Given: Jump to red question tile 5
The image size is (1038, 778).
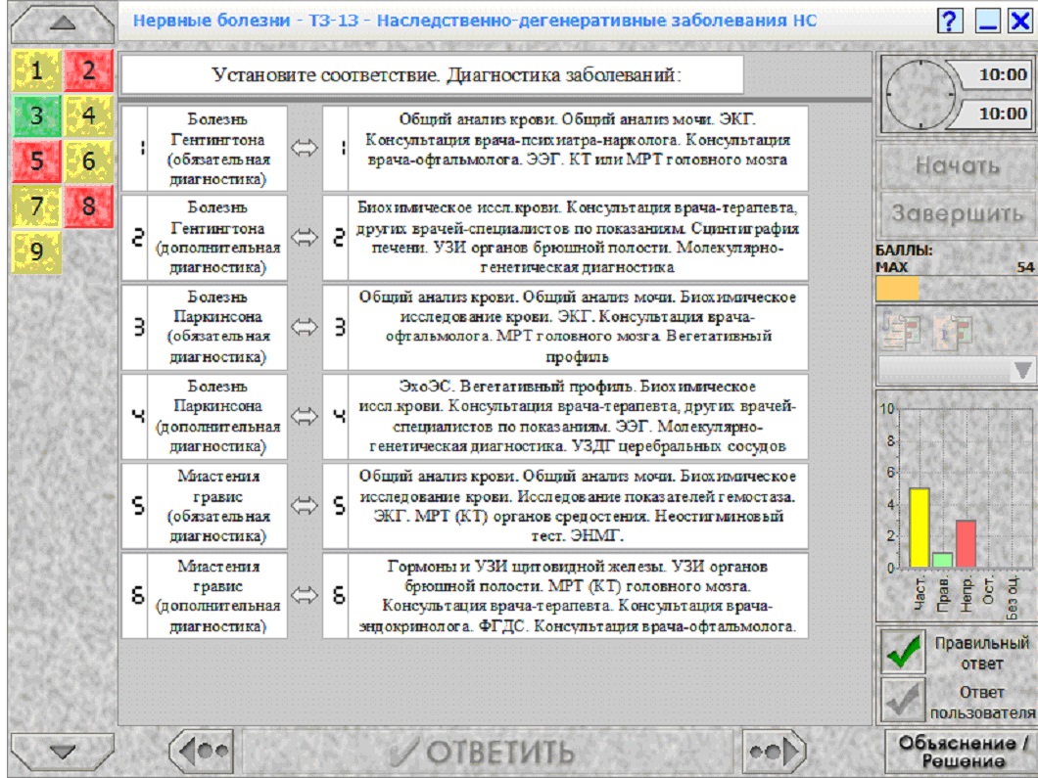Looking at the screenshot, I should [x=36, y=160].
